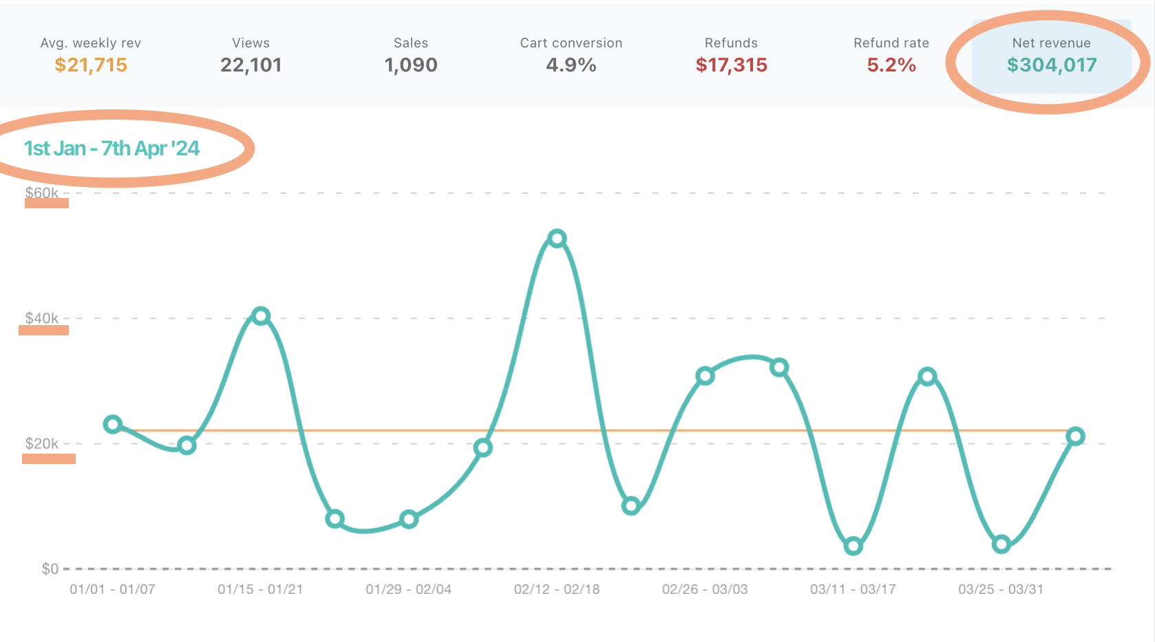Image resolution: width=1155 pixels, height=642 pixels.
Task: Click the 03/25 - 03/31 week label
Action: (1002, 589)
